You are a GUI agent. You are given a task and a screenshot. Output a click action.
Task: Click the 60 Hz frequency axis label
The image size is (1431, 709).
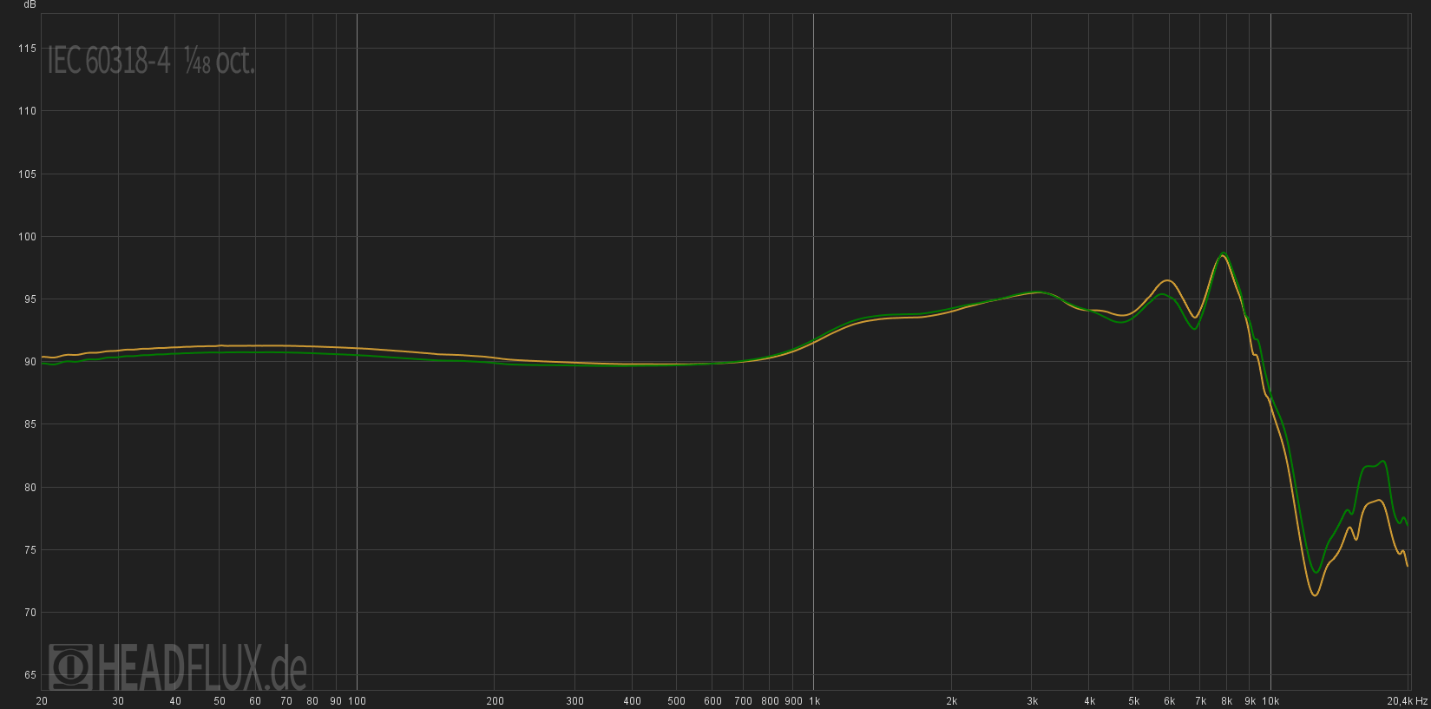(255, 701)
